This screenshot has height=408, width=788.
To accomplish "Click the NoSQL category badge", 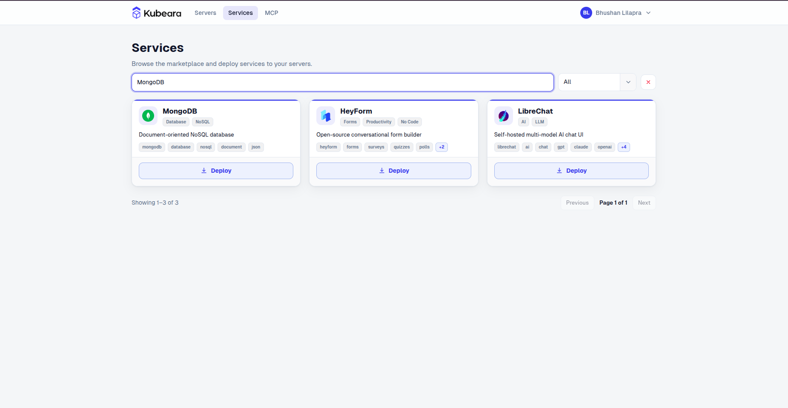I will click(203, 122).
